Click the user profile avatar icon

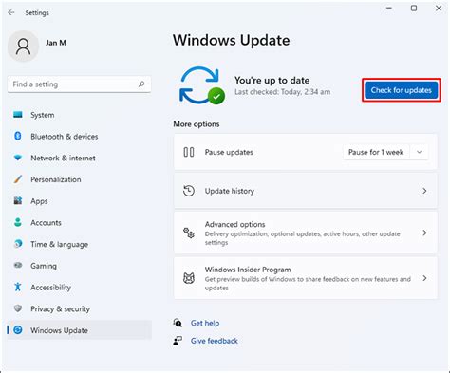(x=23, y=47)
